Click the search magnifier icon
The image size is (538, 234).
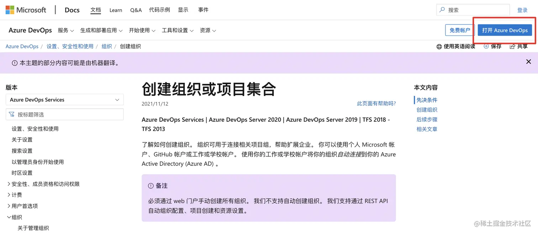(x=442, y=10)
